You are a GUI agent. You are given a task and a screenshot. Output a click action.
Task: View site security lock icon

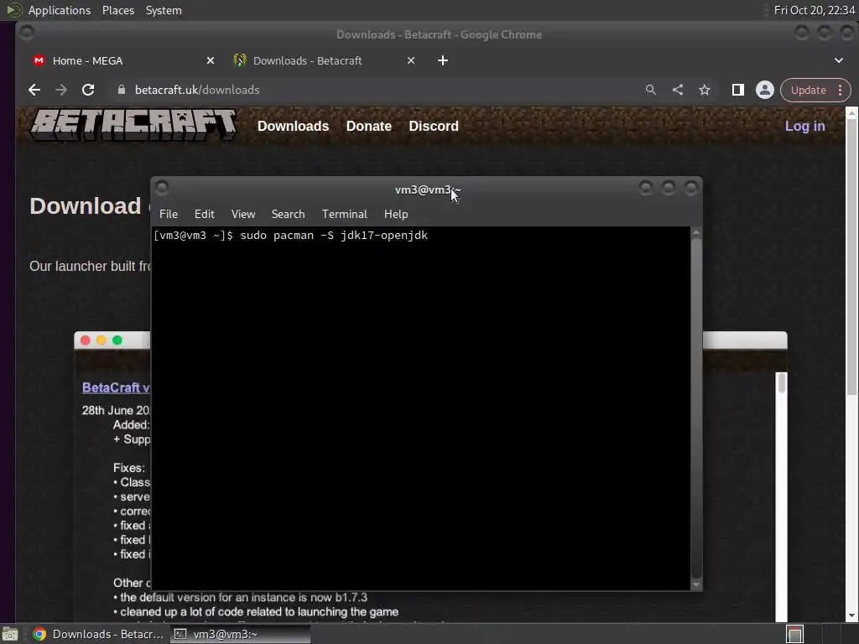[x=122, y=90]
